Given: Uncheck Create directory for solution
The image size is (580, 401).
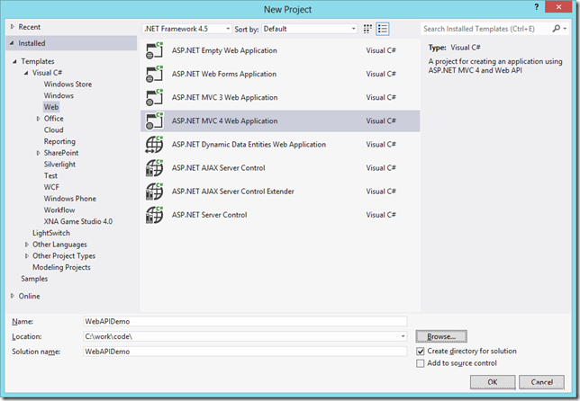Looking at the screenshot, I should [421, 351].
